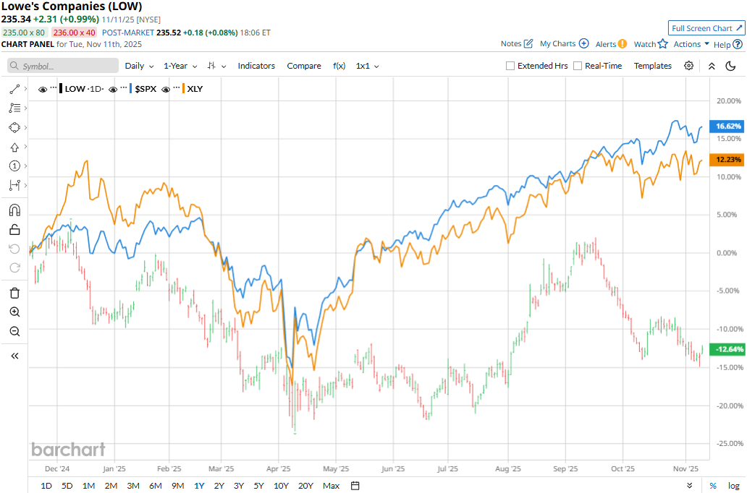747x493 pixels.
Task: Undo the last drawing action
Action: click(x=14, y=249)
